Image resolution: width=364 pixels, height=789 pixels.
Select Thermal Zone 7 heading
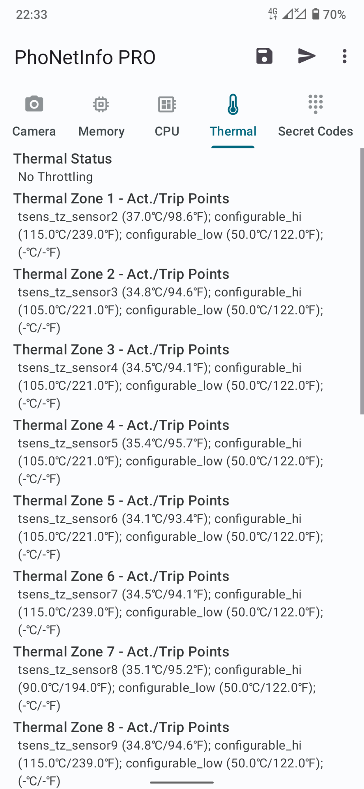pos(121,652)
